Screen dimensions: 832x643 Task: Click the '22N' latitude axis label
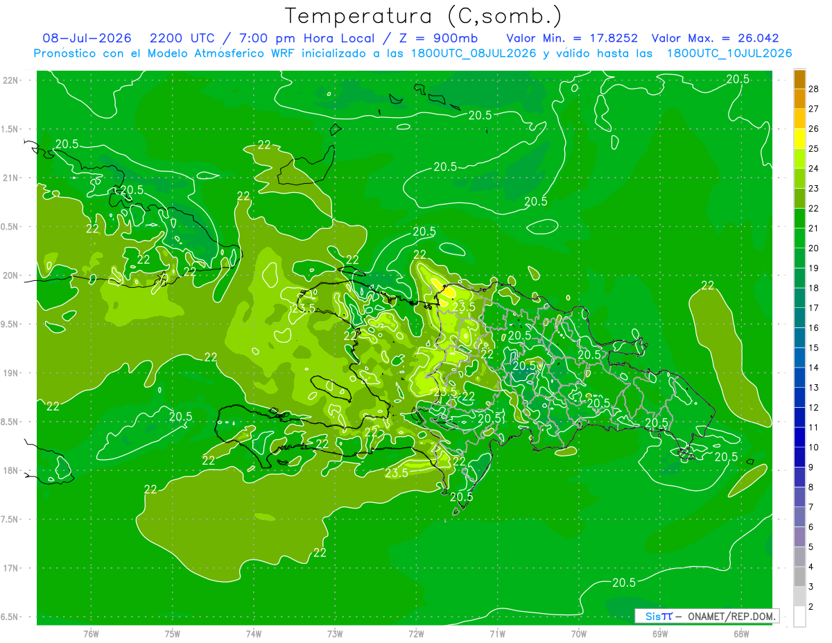click(11, 80)
